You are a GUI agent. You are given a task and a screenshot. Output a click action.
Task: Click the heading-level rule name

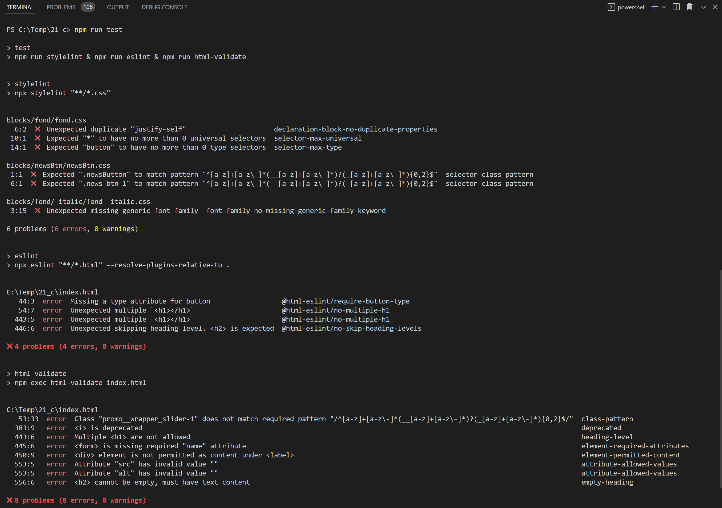[607, 437]
